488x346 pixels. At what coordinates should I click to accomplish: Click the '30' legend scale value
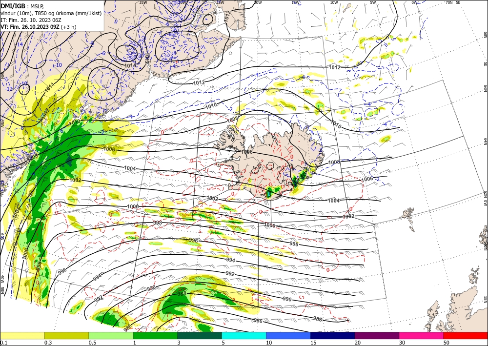pos(402,343)
